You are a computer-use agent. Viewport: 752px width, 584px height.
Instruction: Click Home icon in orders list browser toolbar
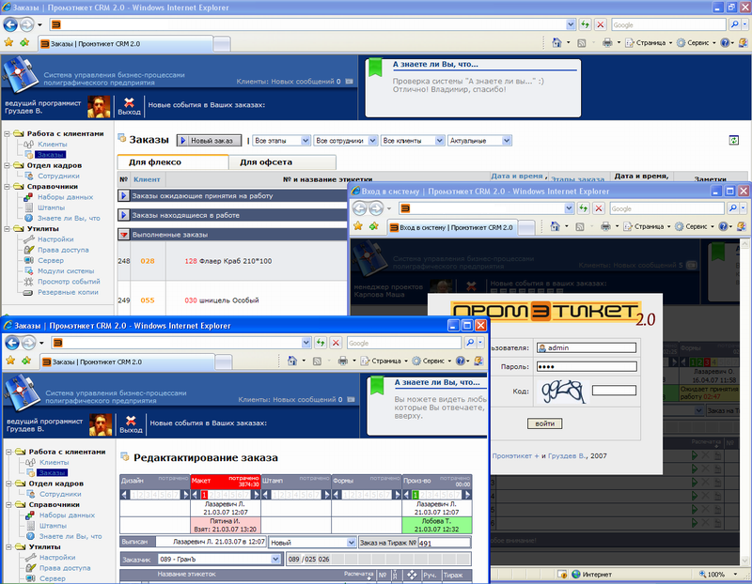tap(556, 42)
